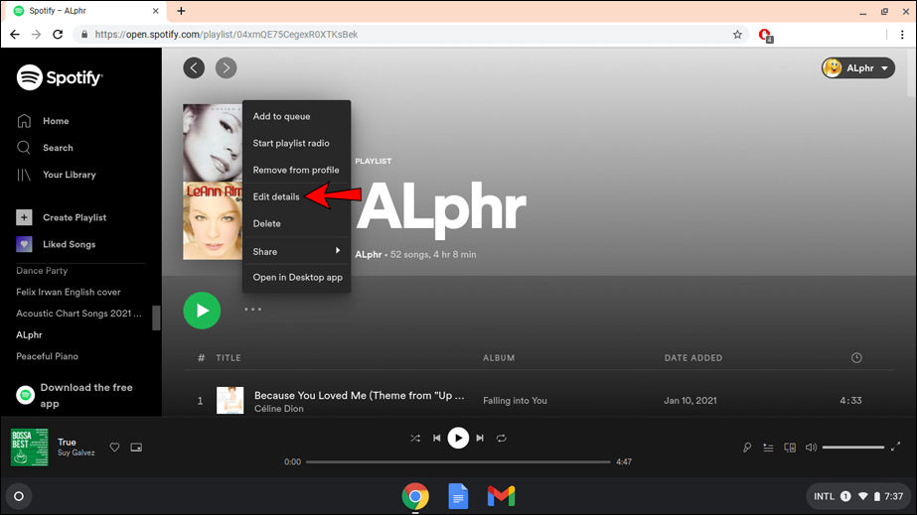Viewport: 917px width, 515px height.
Task: Expand the Share submenu
Action: (296, 251)
